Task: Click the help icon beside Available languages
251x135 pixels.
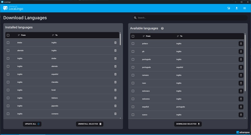Action: [x=162, y=29]
